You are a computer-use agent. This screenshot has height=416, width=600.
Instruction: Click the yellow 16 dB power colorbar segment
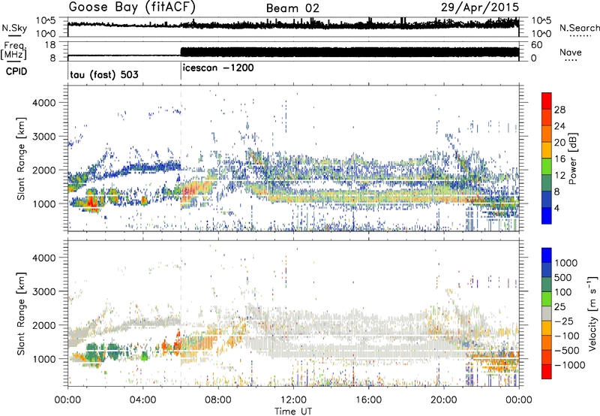tap(547, 150)
